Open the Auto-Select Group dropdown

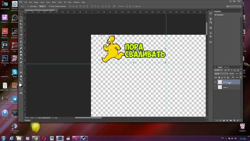click(x=42, y=6)
